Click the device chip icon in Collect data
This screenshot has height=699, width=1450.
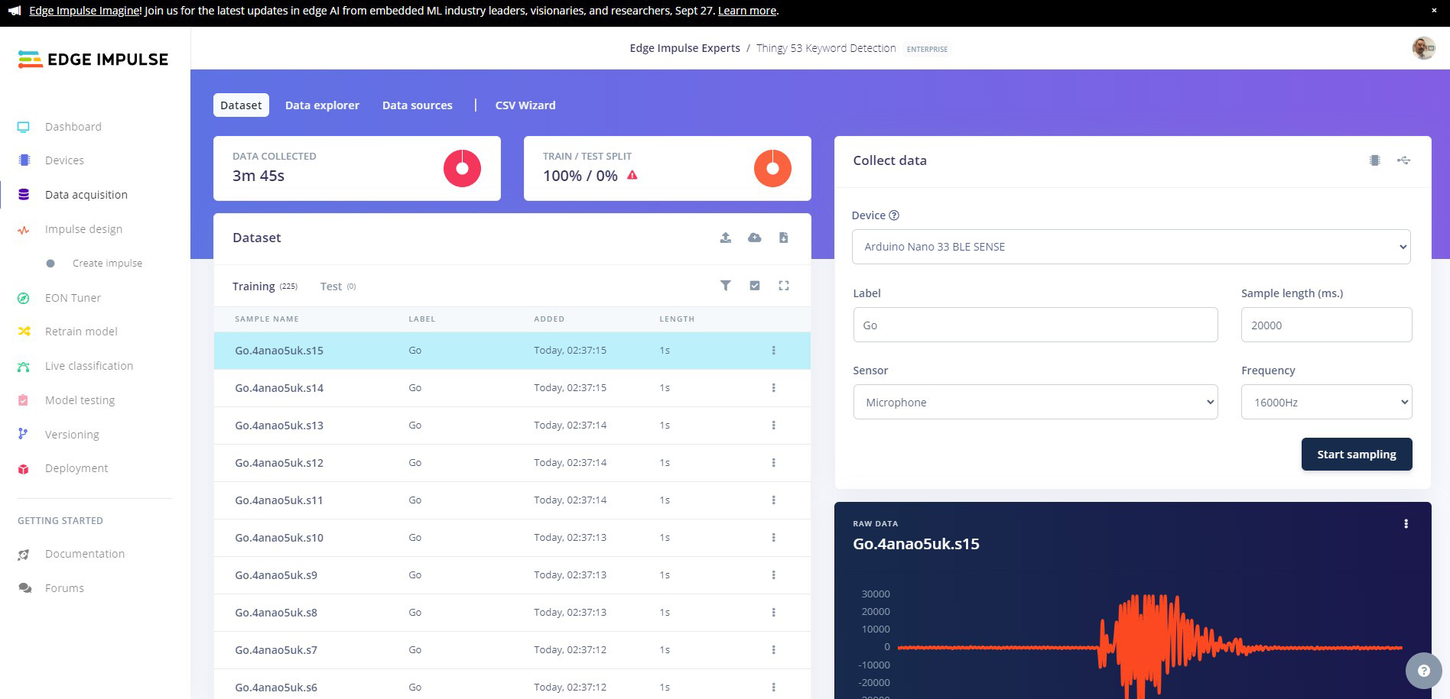(1375, 160)
